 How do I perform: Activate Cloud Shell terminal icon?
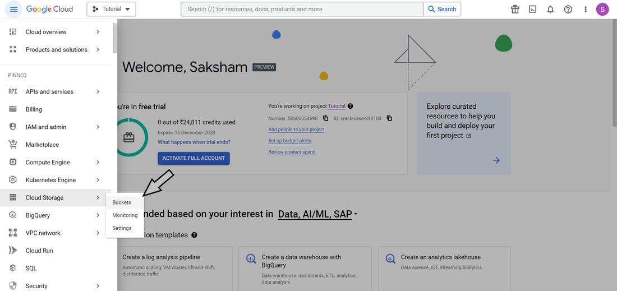click(x=533, y=9)
